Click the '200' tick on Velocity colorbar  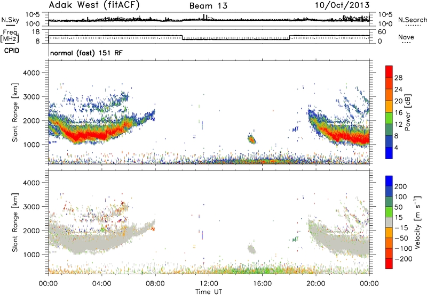point(401,186)
